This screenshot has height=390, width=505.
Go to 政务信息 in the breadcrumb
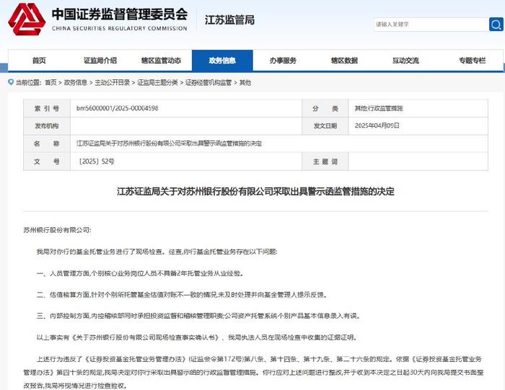[76, 83]
